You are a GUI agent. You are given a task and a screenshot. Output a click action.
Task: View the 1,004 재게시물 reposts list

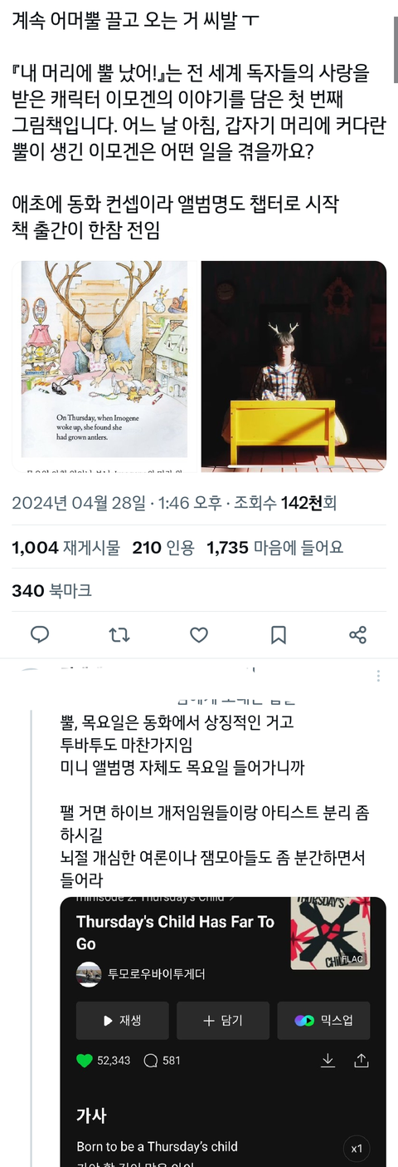point(66,548)
